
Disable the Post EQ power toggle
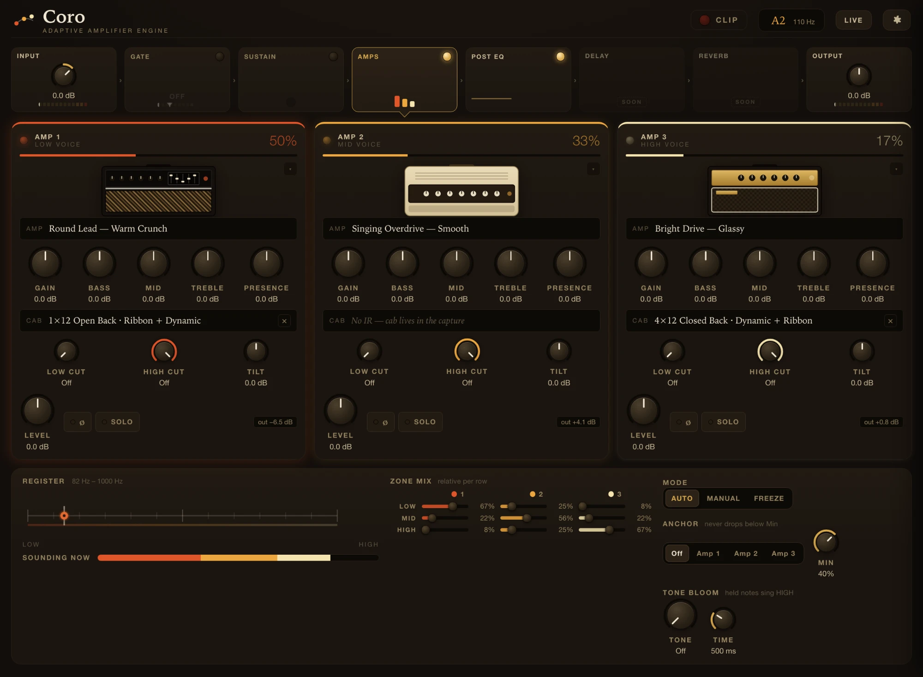560,56
